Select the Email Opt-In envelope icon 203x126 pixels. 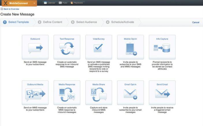[130, 94]
